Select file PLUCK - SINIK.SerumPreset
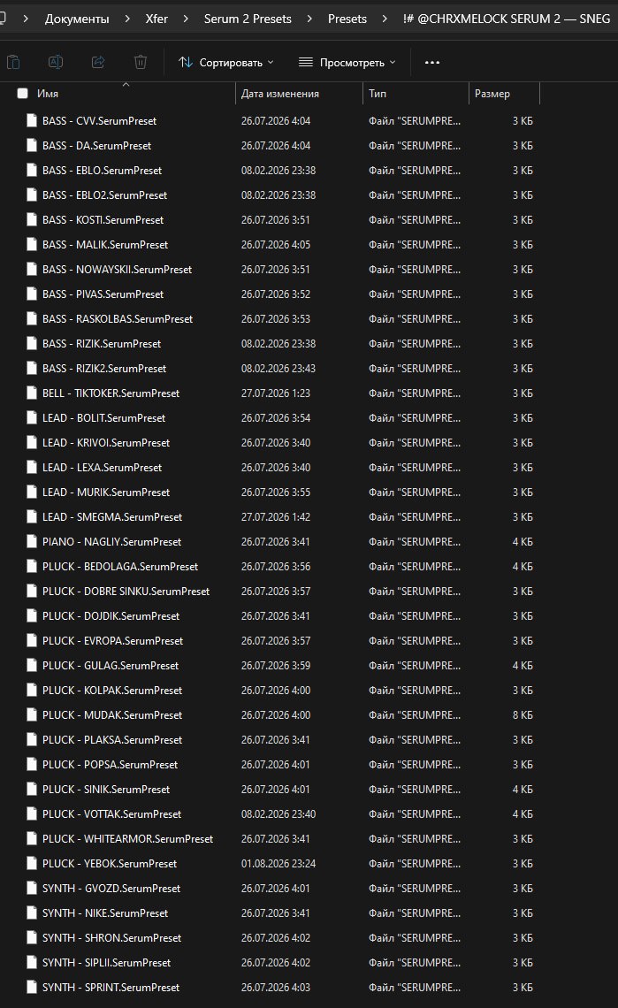 pyautogui.click(x=106, y=789)
